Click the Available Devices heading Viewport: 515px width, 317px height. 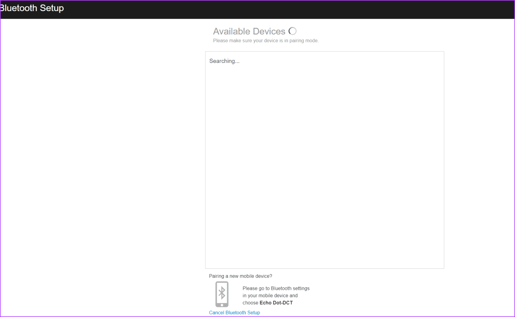click(249, 31)
